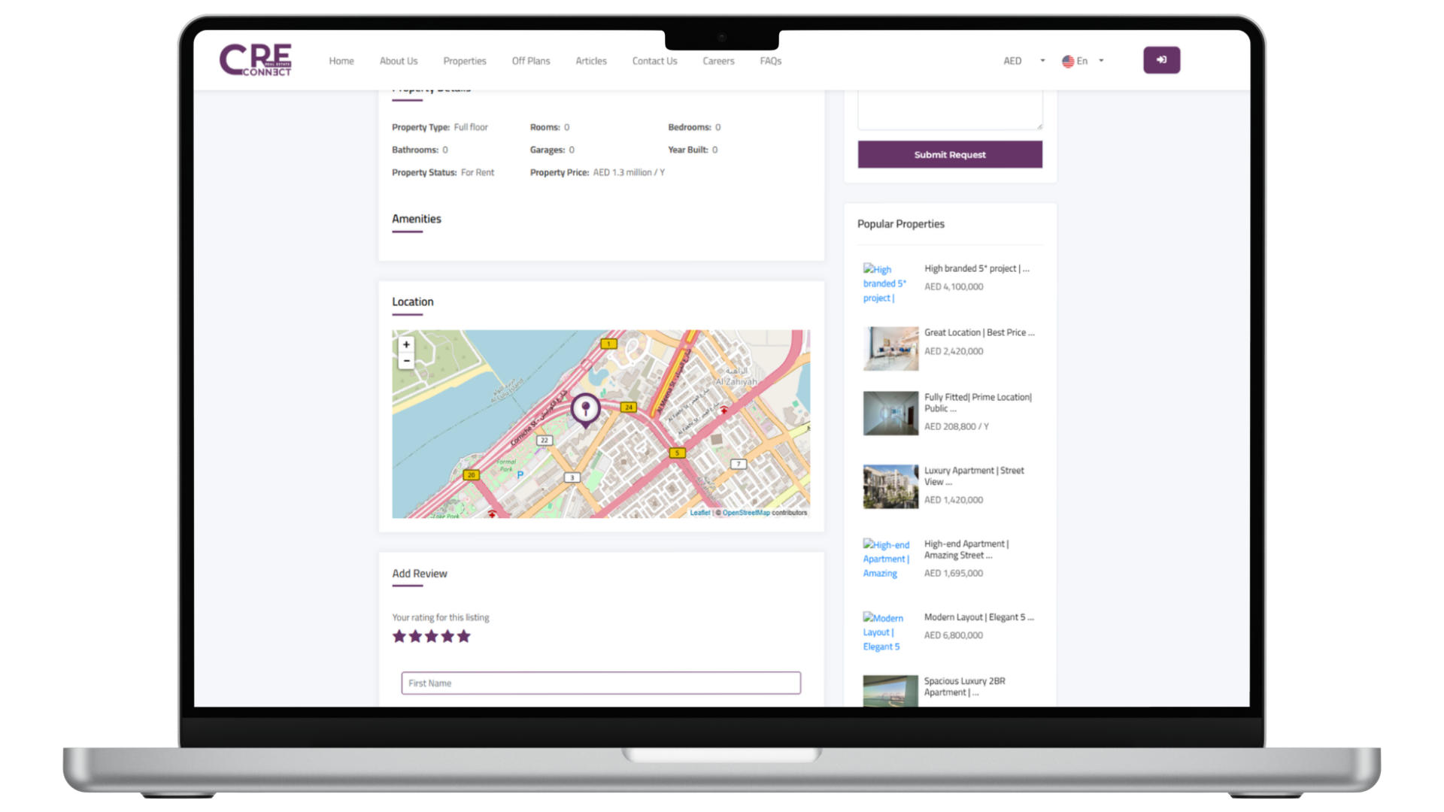This screenshot has width=1444, height=812.
Task: Select the fifth rating star
Action: tap(464, 637)
